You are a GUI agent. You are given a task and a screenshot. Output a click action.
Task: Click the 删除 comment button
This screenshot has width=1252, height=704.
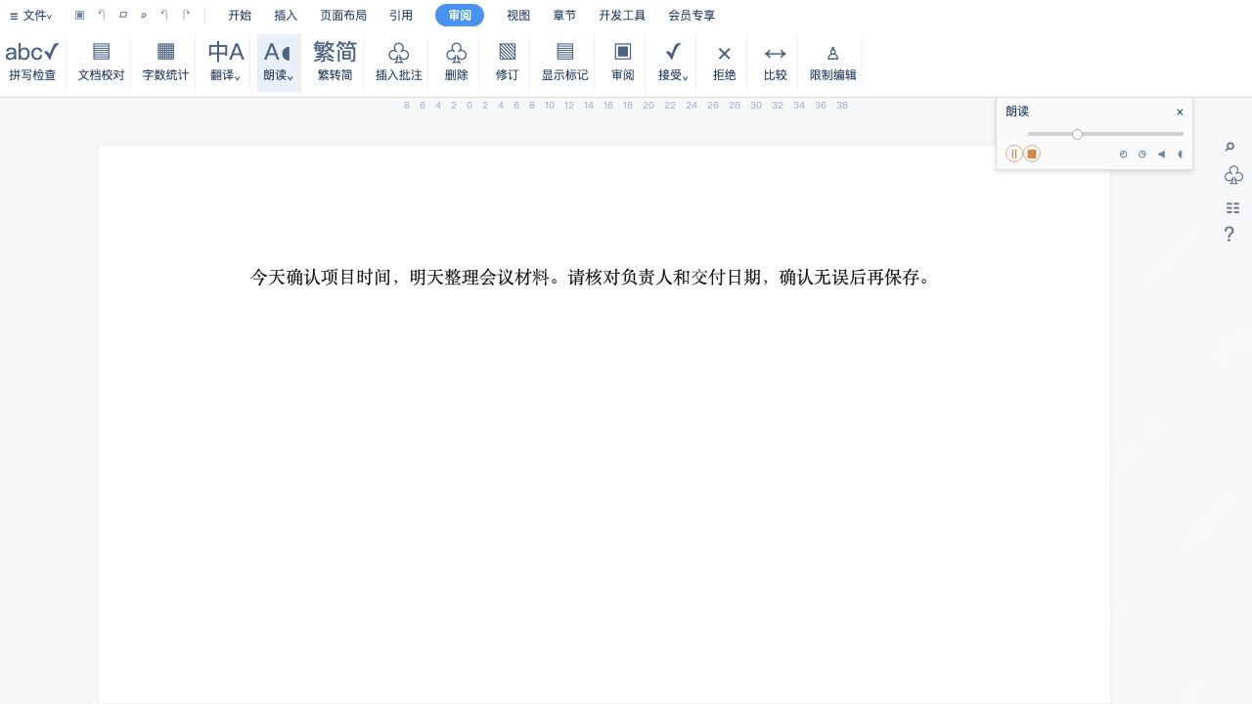(457, 63)
